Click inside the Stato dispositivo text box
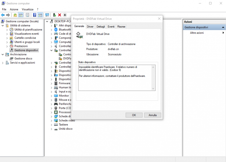The image size is (226, 162). click(117, 78)
